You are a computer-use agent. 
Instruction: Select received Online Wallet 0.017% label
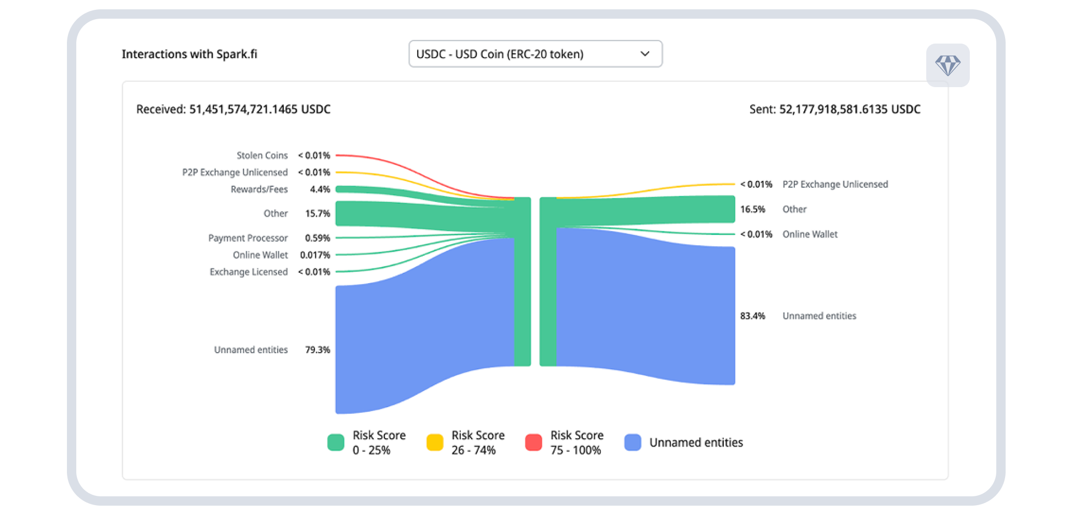[260, 255]
